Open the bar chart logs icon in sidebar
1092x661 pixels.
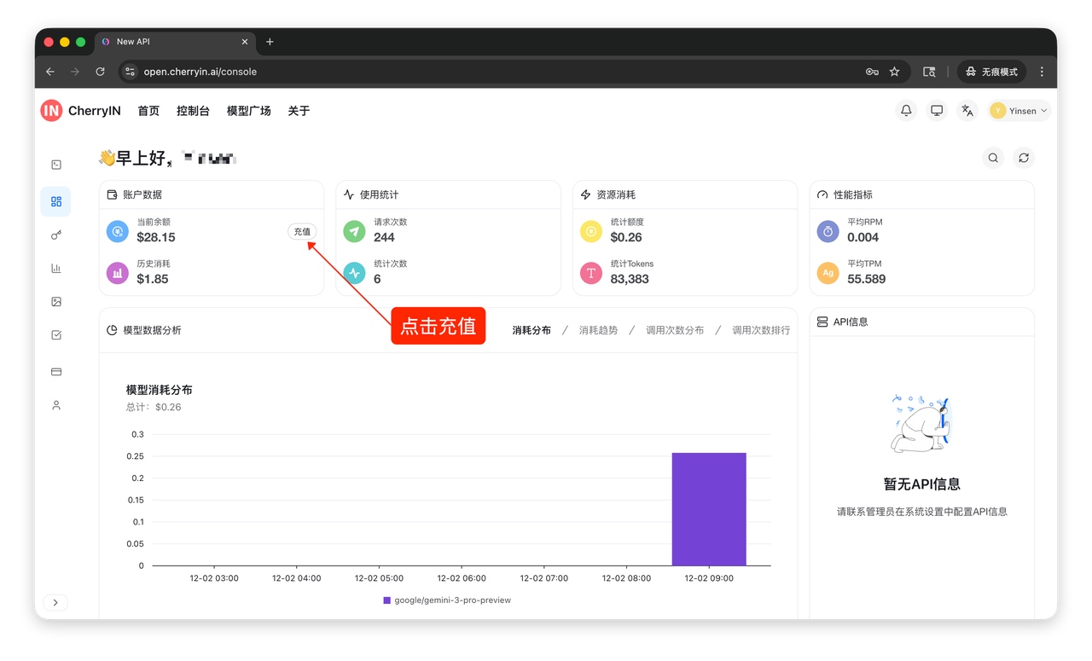coord(56,269)
